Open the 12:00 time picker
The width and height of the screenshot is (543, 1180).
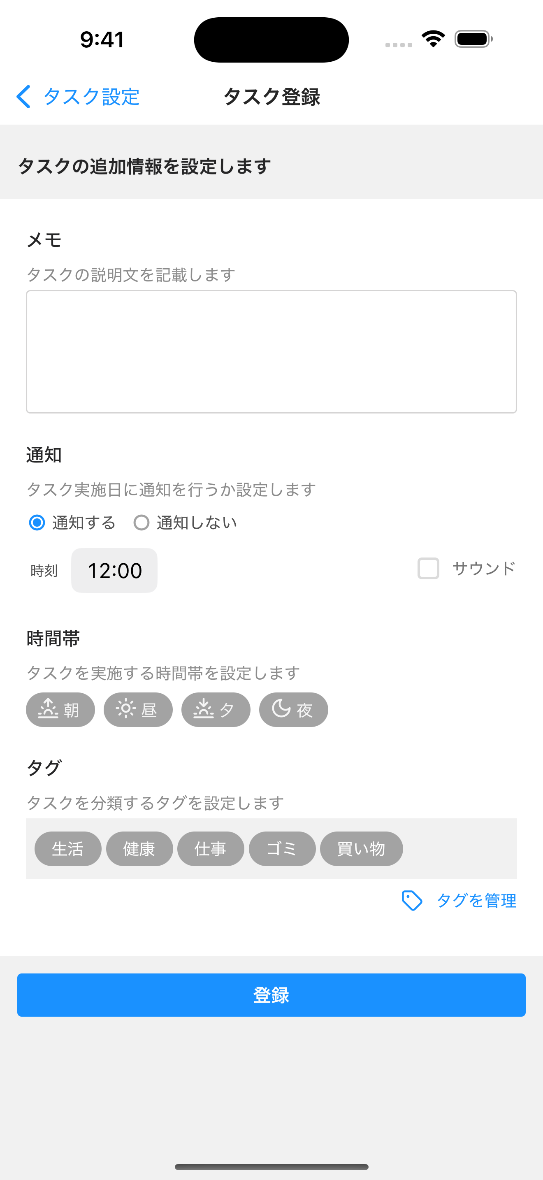[x=114, y=570]
